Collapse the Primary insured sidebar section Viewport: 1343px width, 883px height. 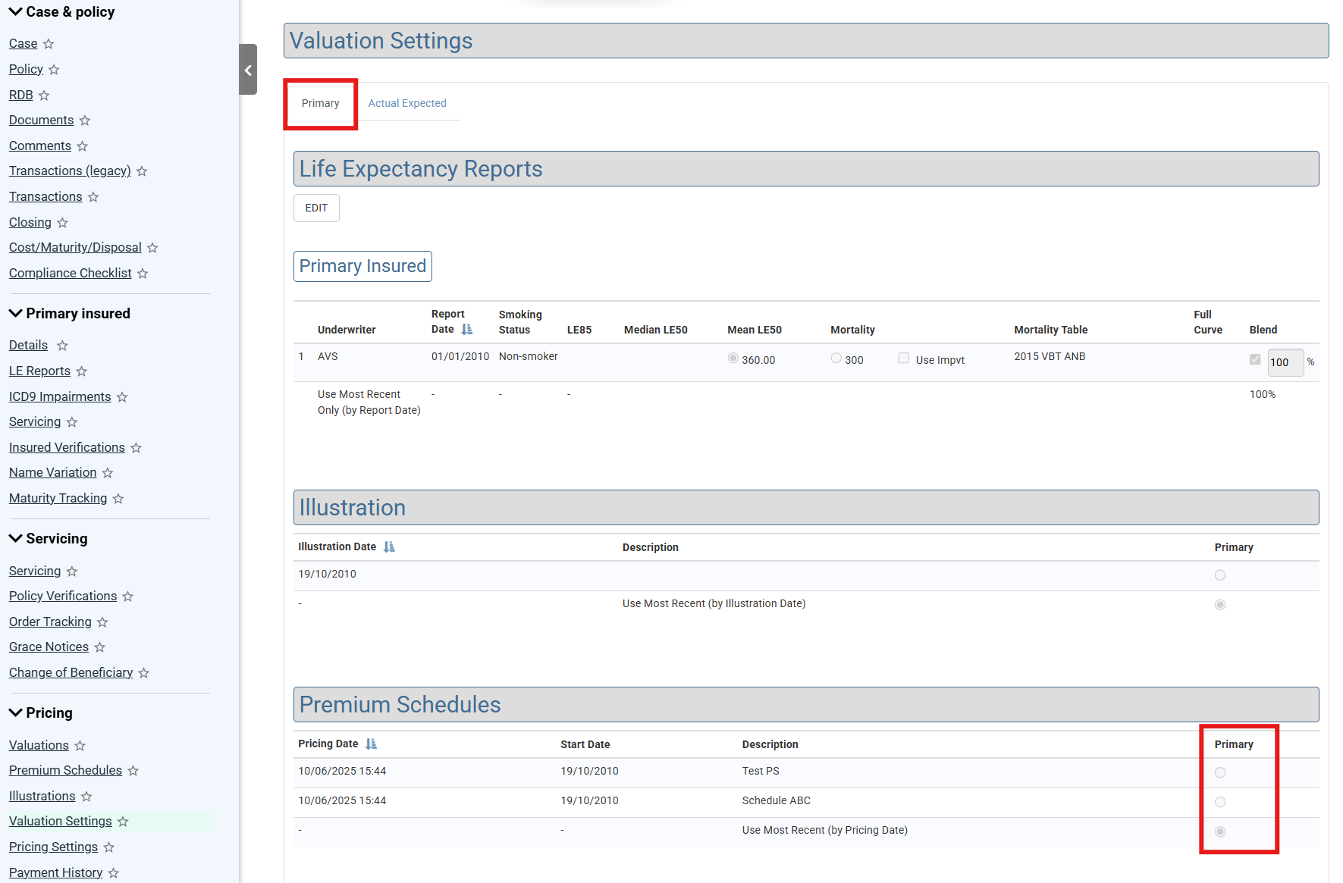pos(15,313)
